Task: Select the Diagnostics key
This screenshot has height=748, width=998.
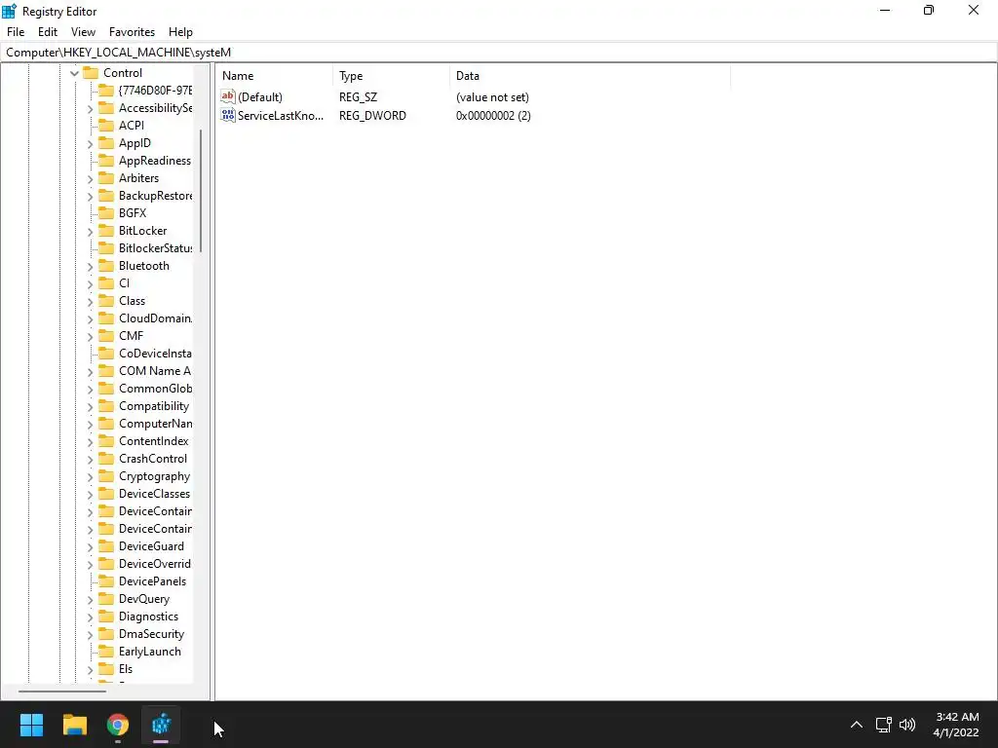Action: pos(148,617)
